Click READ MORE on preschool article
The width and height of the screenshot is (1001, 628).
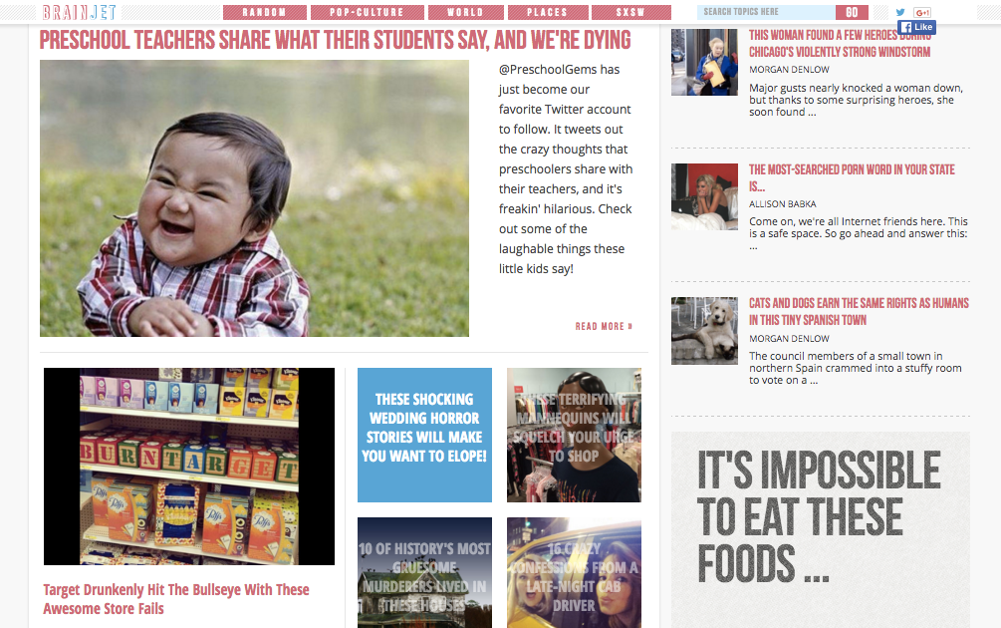point(604,326)
